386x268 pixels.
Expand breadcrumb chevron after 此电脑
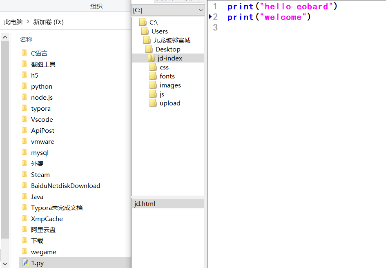click(x=28, y=22)
